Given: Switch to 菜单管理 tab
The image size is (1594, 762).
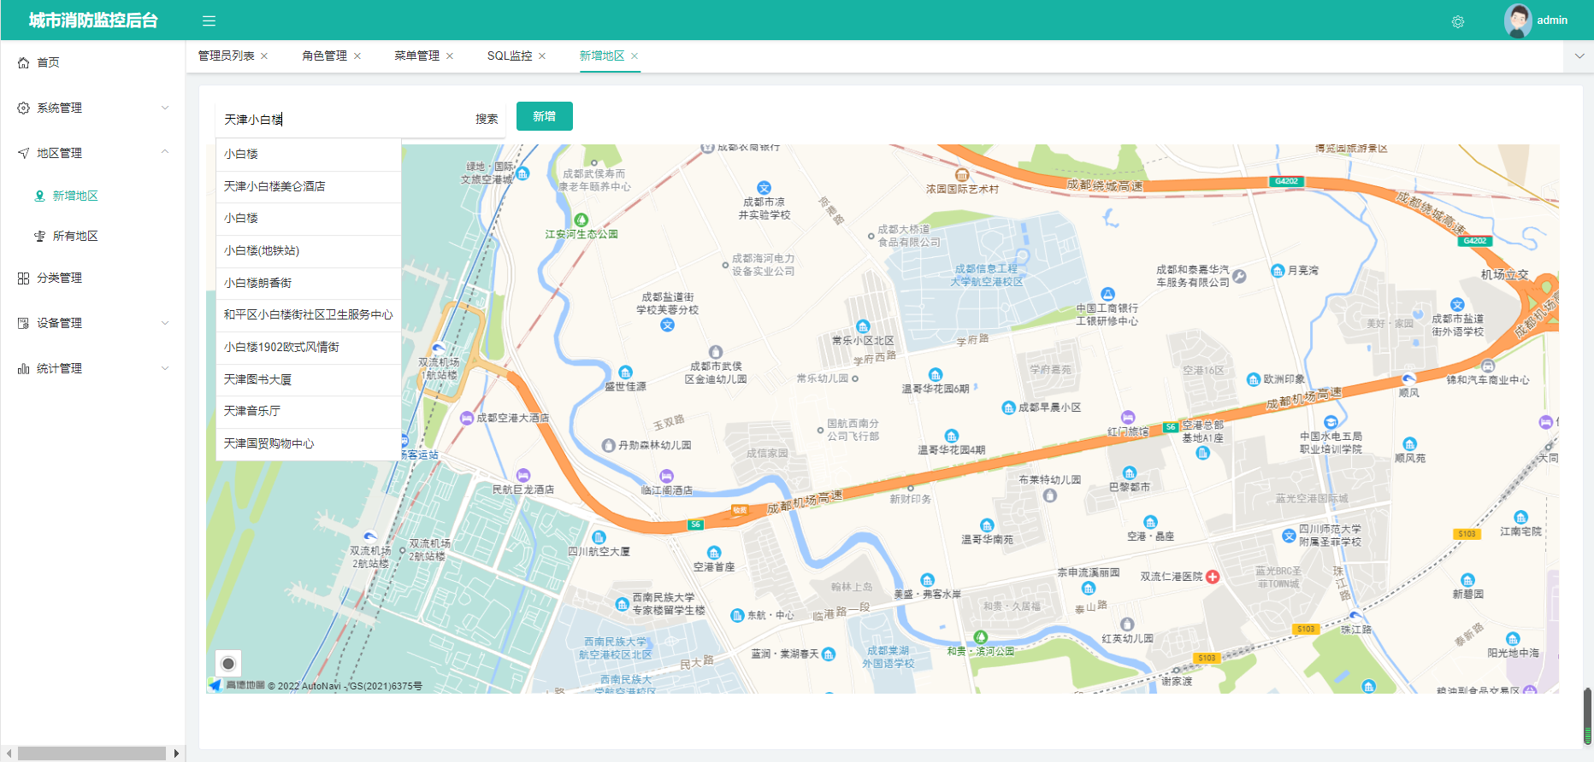Looking at the screenshot, I should [x=417, y=56].
